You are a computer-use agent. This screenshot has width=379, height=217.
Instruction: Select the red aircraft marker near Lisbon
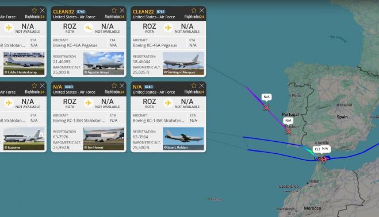click(x=288, y=131)
